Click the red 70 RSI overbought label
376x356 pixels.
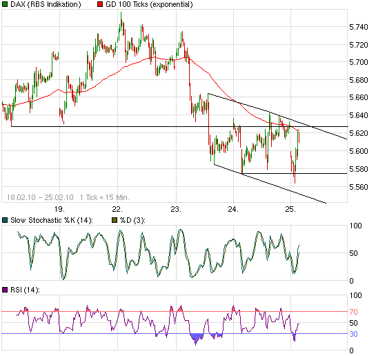tap(353, 312)
